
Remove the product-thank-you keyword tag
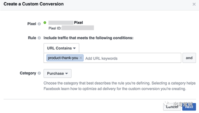pos(81,58)
